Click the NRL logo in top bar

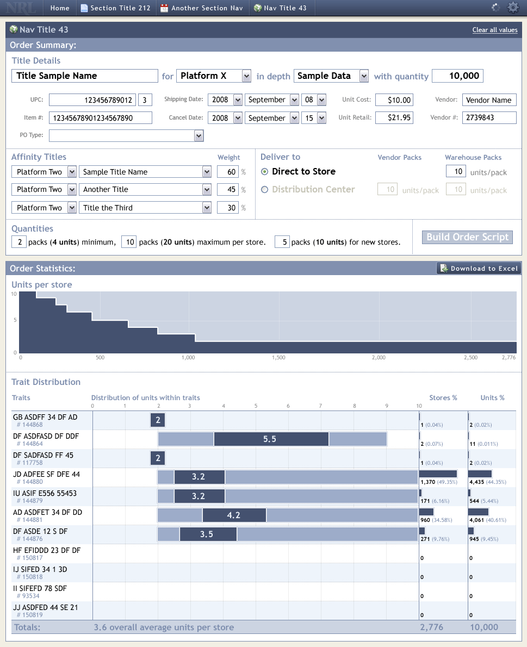point(21,8)
